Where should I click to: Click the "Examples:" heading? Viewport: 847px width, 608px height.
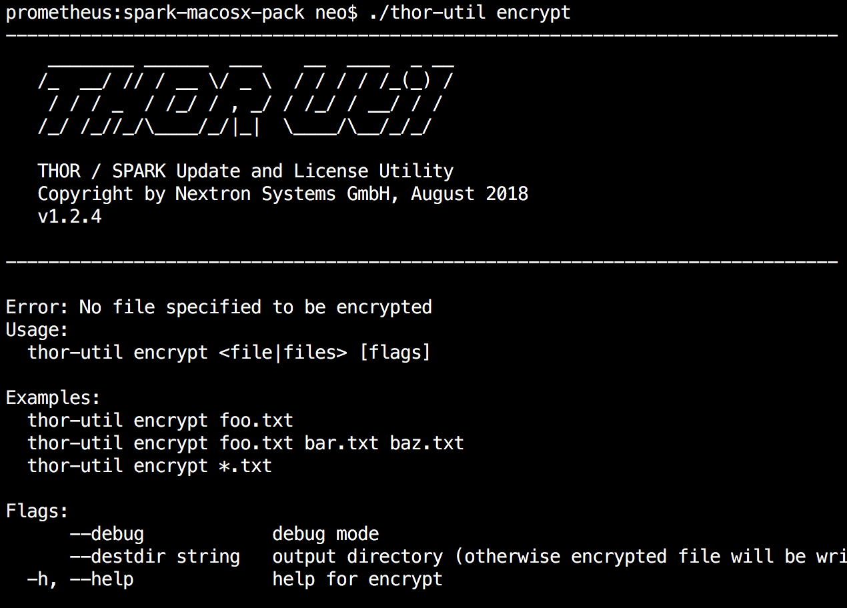point(53,398)
